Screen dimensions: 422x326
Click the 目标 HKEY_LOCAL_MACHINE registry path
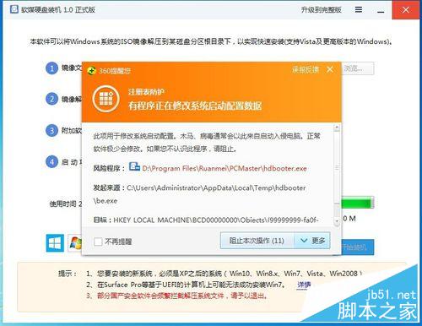pos(216,220)
